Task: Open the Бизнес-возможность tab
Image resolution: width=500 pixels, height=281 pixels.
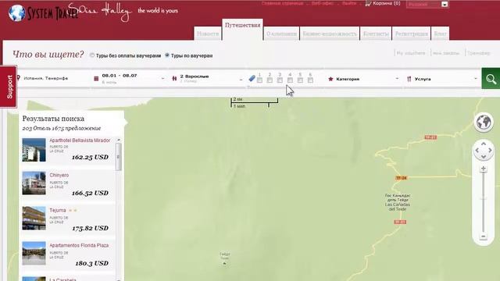Action: 330,34
